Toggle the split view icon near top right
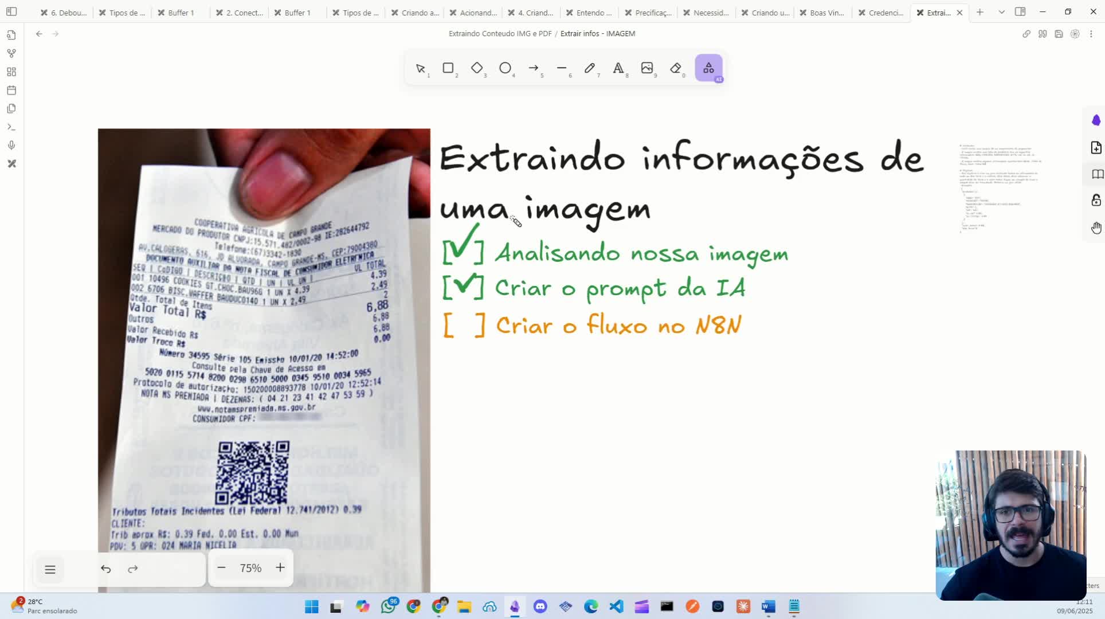The image size is (1105, 619). click(x=1021, y=11)
